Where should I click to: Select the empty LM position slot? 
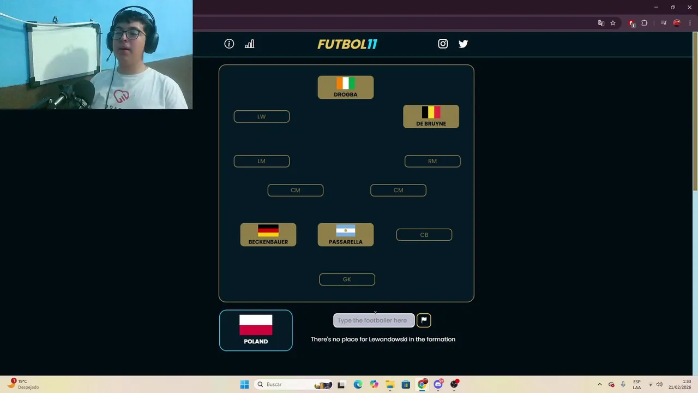(262, 161)
